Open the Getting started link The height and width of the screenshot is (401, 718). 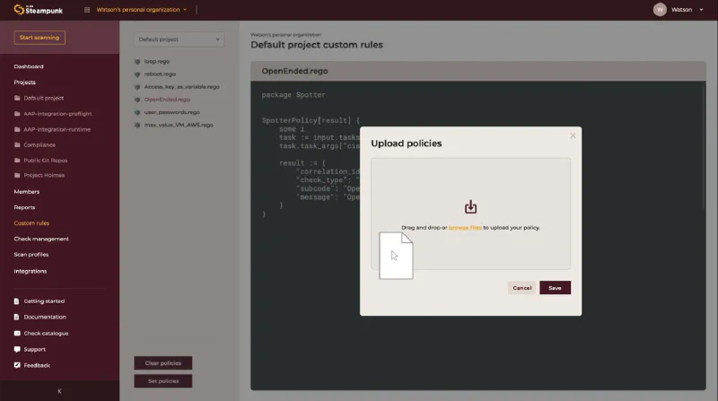(x=44, y=301)
